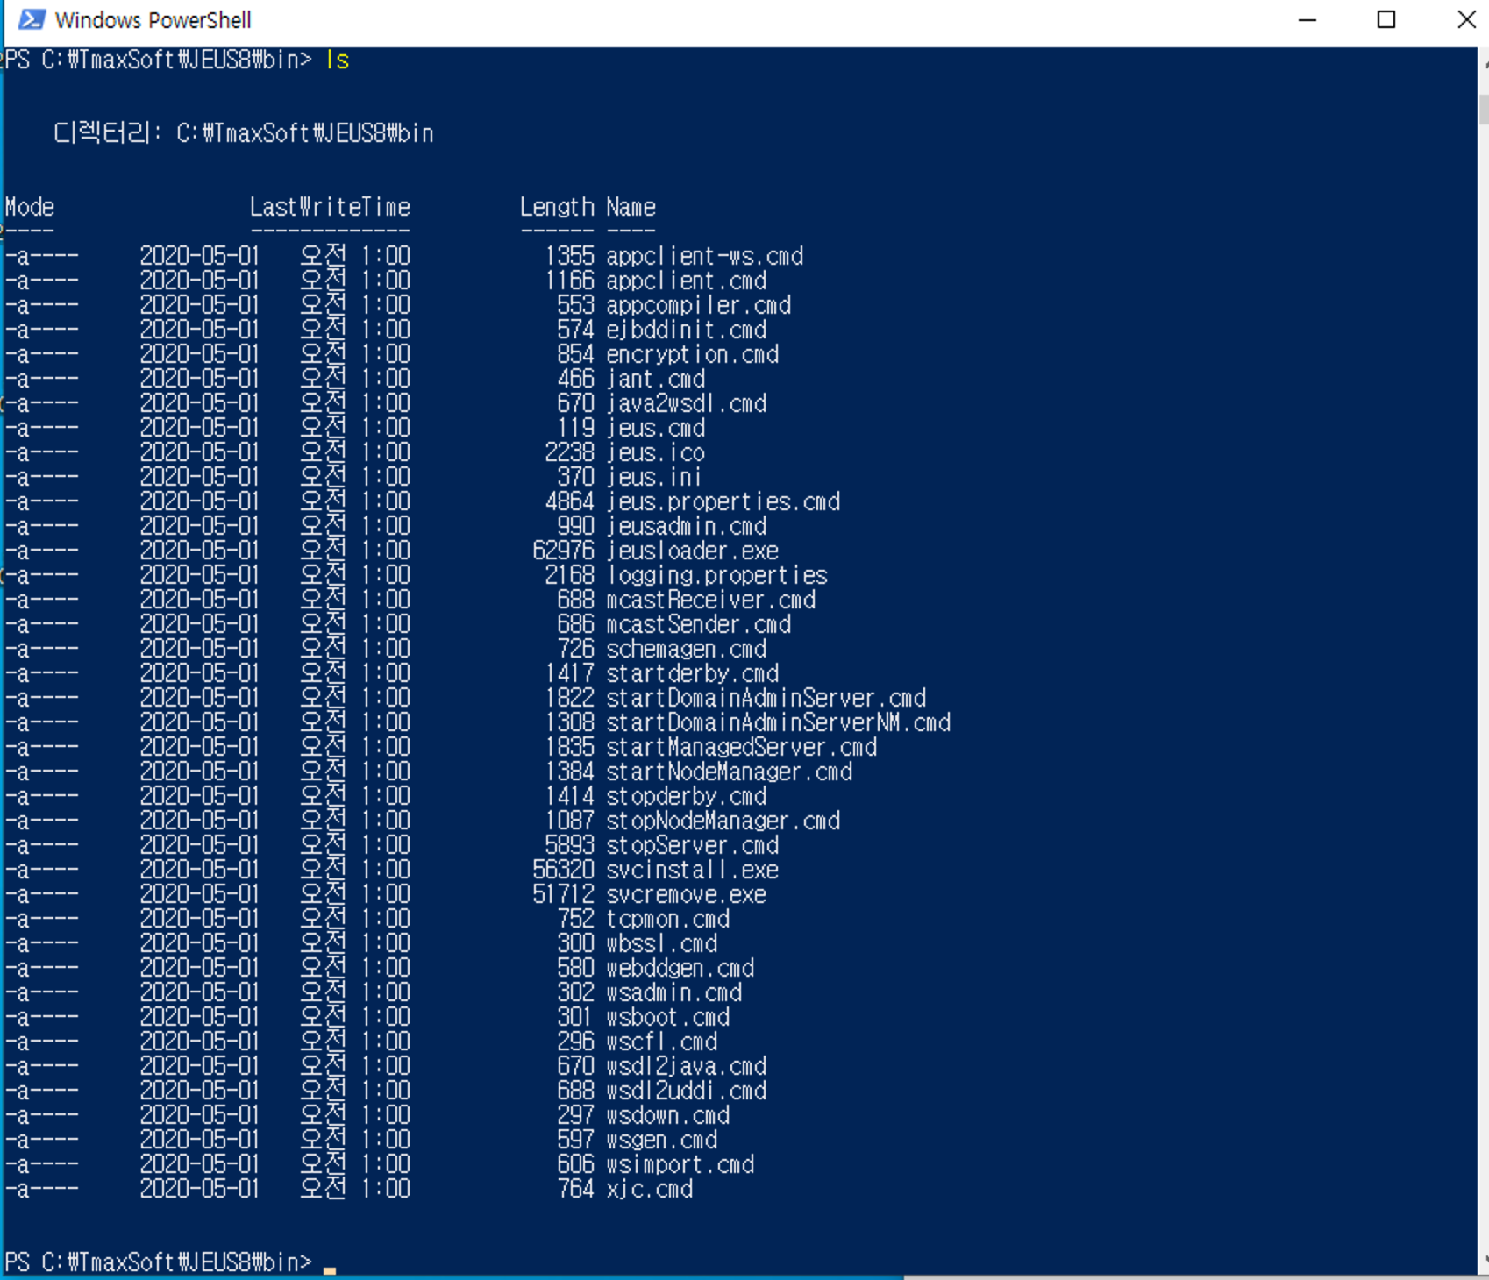
Task: Click the 62976 length value
Action: 564,551
